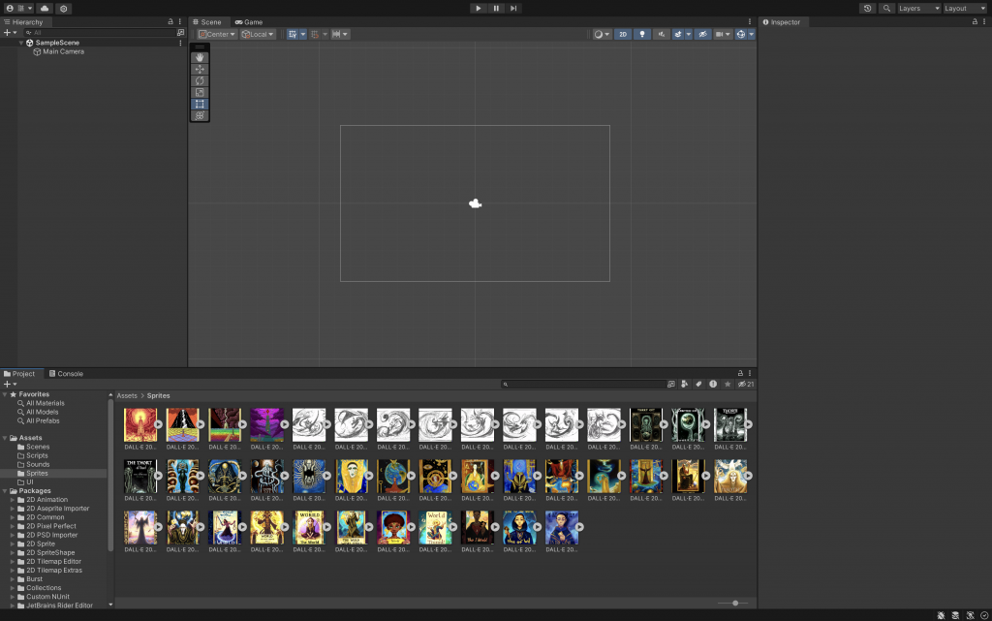
Task: Click Assets in the breadcrumb path
Action: 127,396
